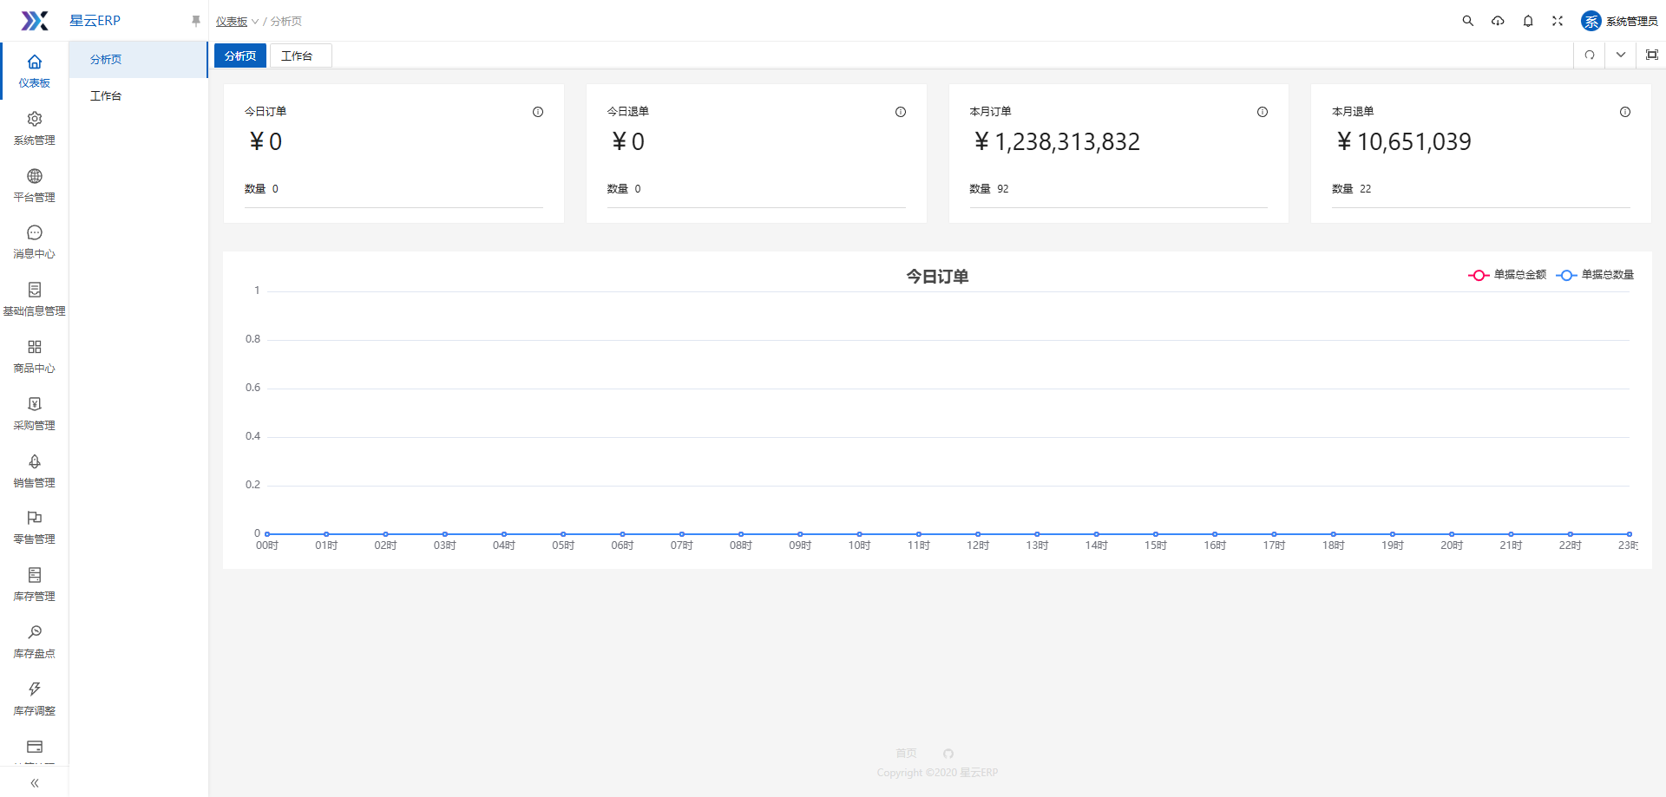This screenshot has height=797, width=1666.
Task: Toggle the 单据总数量 legend series
Action: coord(1595,275)
